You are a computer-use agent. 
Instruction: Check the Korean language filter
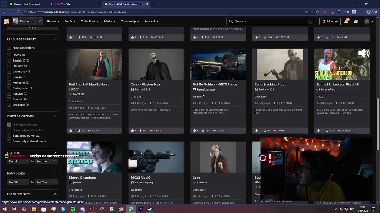point(9,77)
